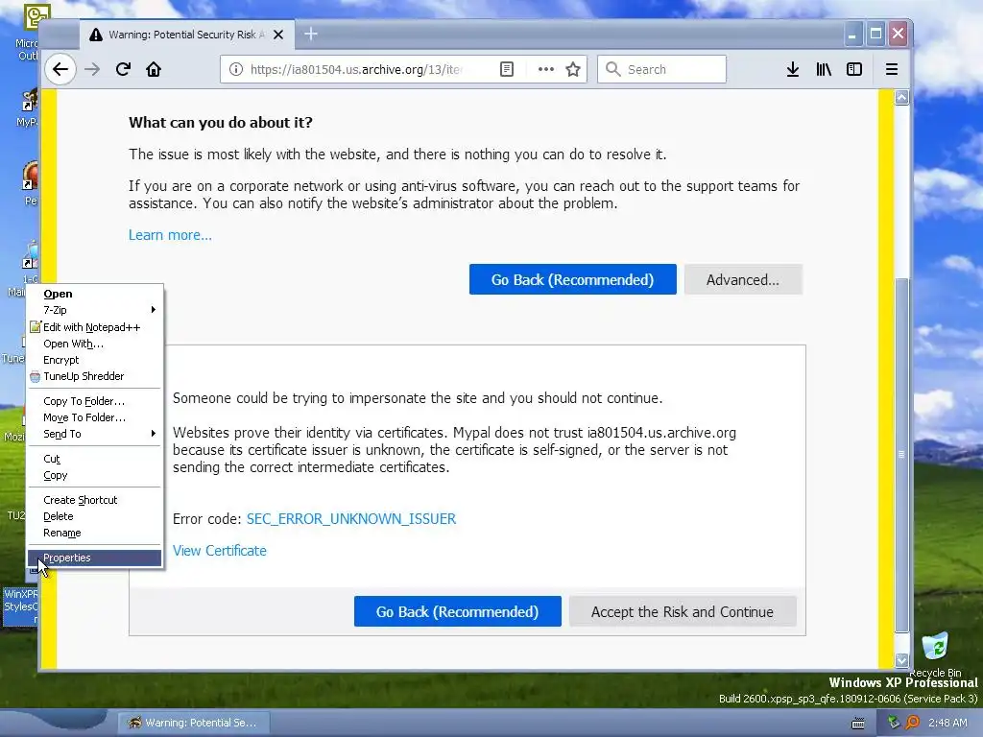
Task: Close the Warning: Potential Security Risk tab
Action: [278, 35]
